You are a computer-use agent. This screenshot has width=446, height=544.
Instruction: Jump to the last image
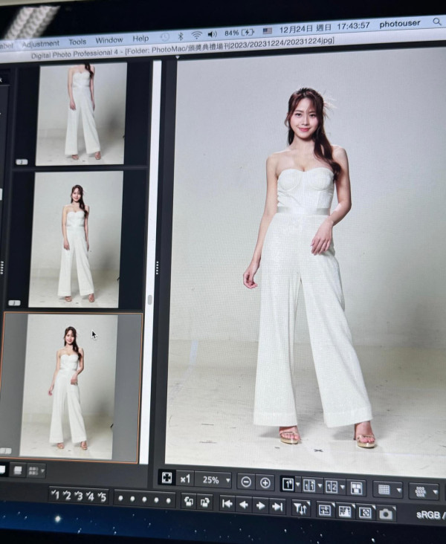(277, 507)
